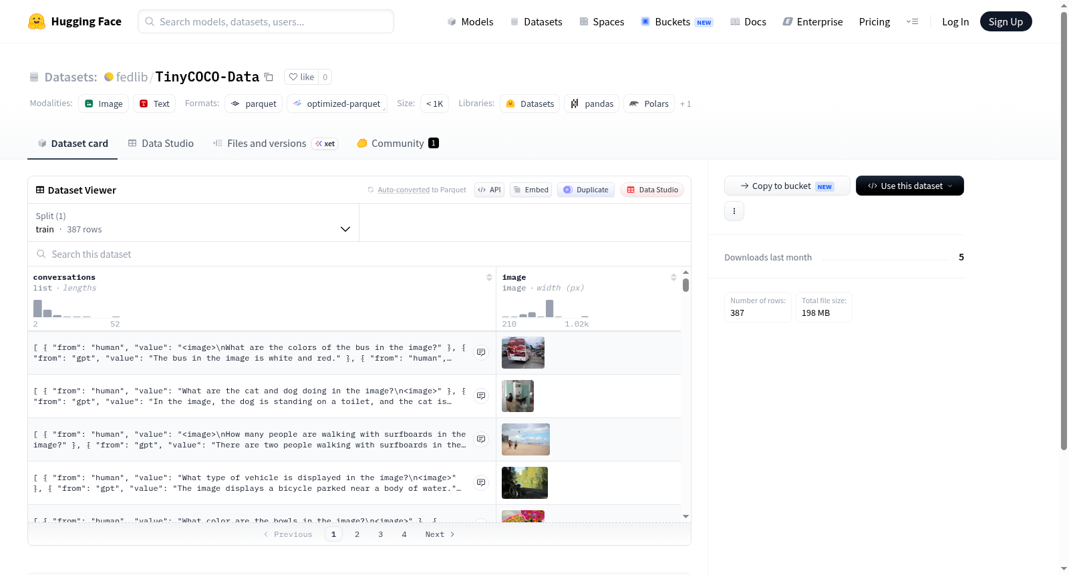Click the < 1K size tag
The image size is (1069, 575).
434,104
